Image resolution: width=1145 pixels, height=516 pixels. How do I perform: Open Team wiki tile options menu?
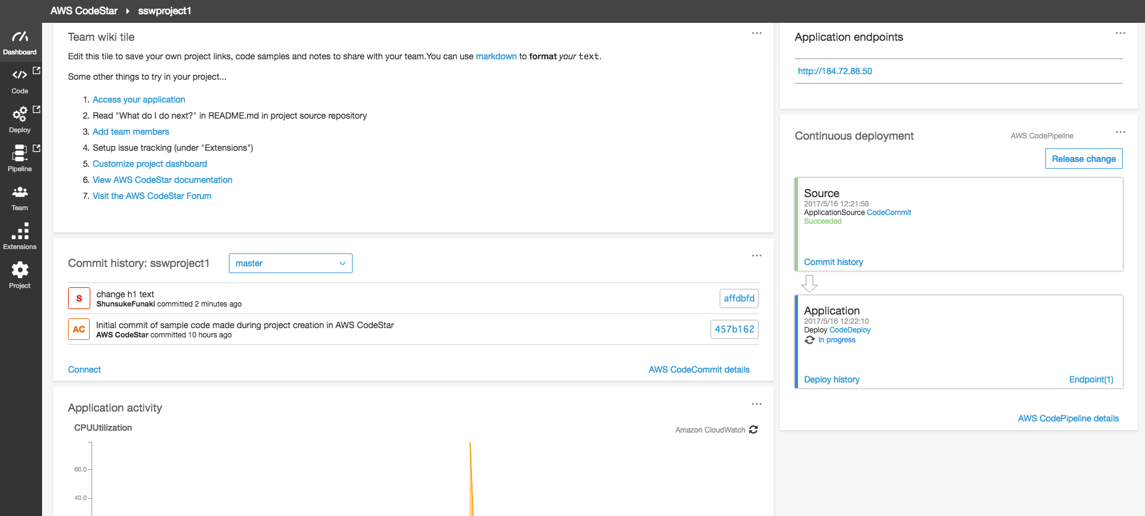click(757, 33)
